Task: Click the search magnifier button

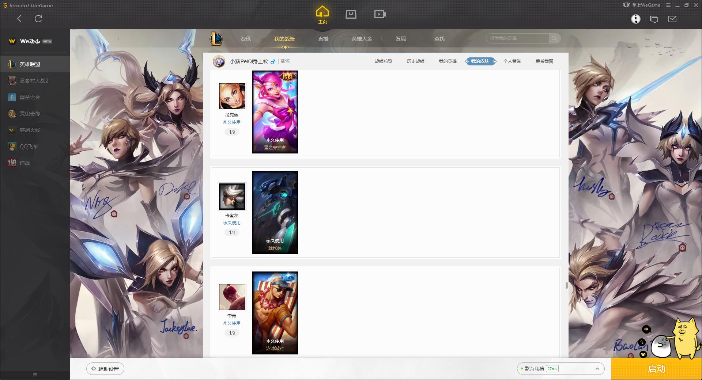Action: [x=554, y=38]
